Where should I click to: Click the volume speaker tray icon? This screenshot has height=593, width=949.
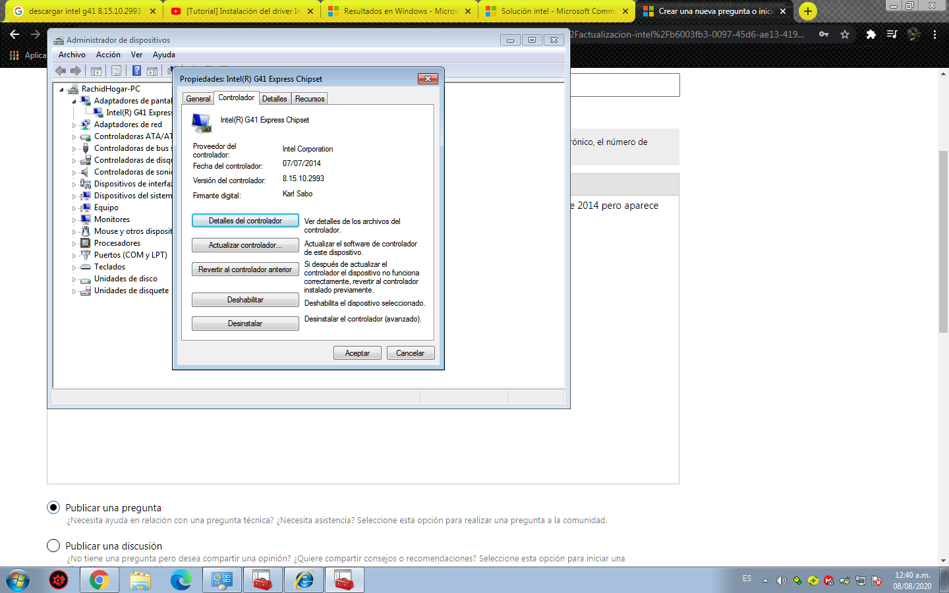click(781, 580)
